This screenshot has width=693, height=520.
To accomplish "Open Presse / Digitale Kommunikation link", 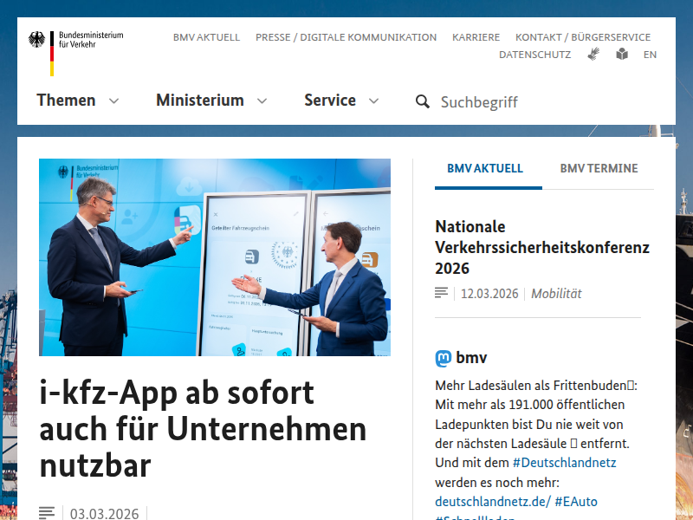I will click(x=346, y=37).
